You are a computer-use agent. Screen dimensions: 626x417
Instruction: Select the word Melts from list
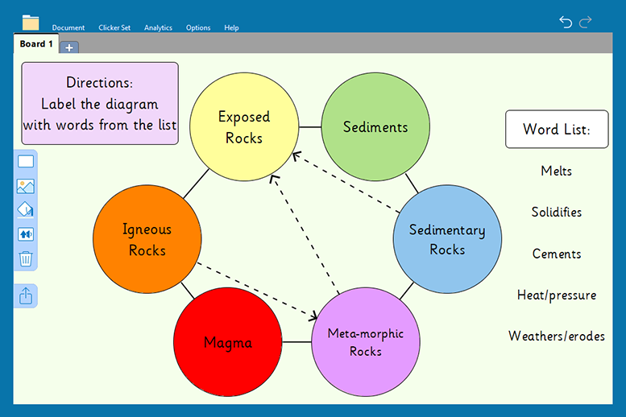click(557, 171)
